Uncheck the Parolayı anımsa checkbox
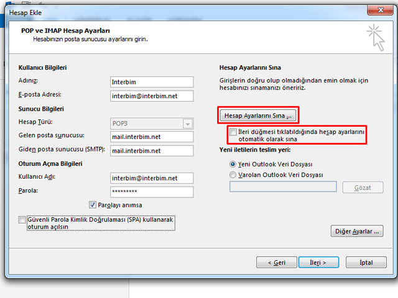 pyautogui.click(x=93, y=204)
